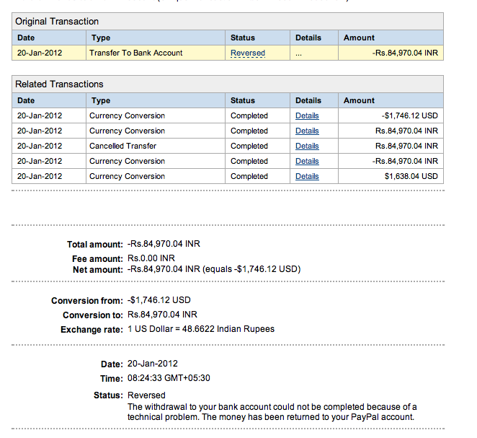Click the Fee amount value Rs.0.00 INR
Image resolution: width=477 pixels, height=438 pixels.
151,258
